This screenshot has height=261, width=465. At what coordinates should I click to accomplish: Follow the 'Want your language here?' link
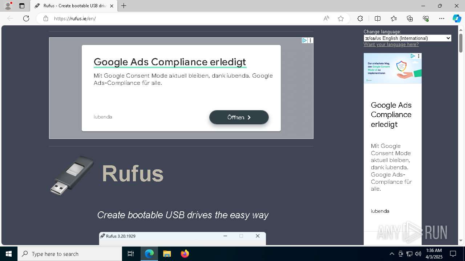[391, 45]
